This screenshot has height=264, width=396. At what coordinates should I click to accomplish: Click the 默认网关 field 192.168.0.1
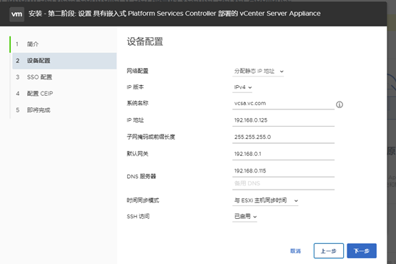[283, 155]
